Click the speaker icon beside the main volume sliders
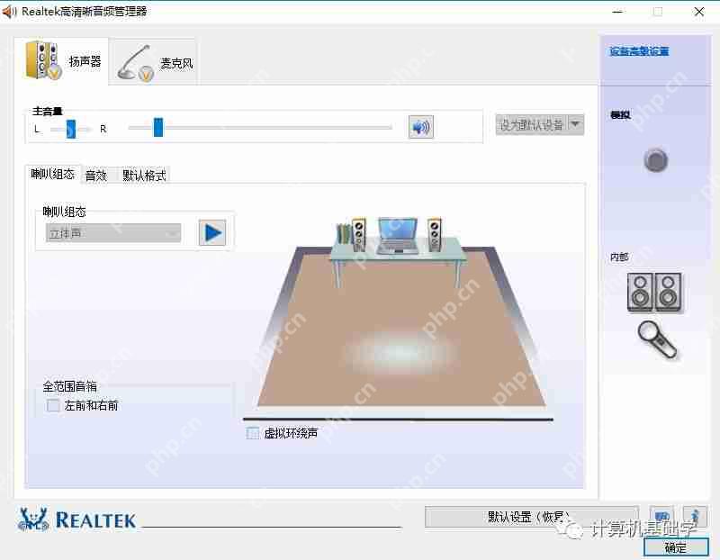Screen dimensions: 720x560 [x=419, y=127]
